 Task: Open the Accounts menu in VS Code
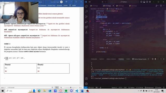pyautogui.click(x=86, y=79)
